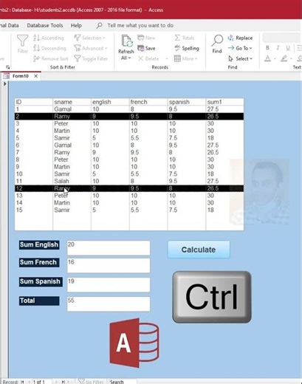
Task: Click the Calculate button
Action: click(x=199, y=250)
